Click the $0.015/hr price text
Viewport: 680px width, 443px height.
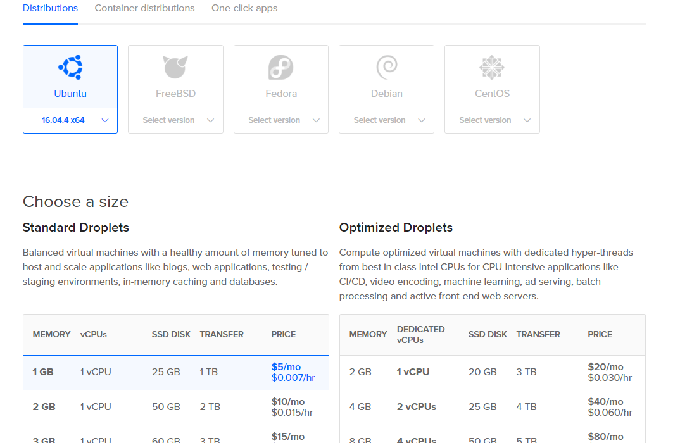(293, 413)
